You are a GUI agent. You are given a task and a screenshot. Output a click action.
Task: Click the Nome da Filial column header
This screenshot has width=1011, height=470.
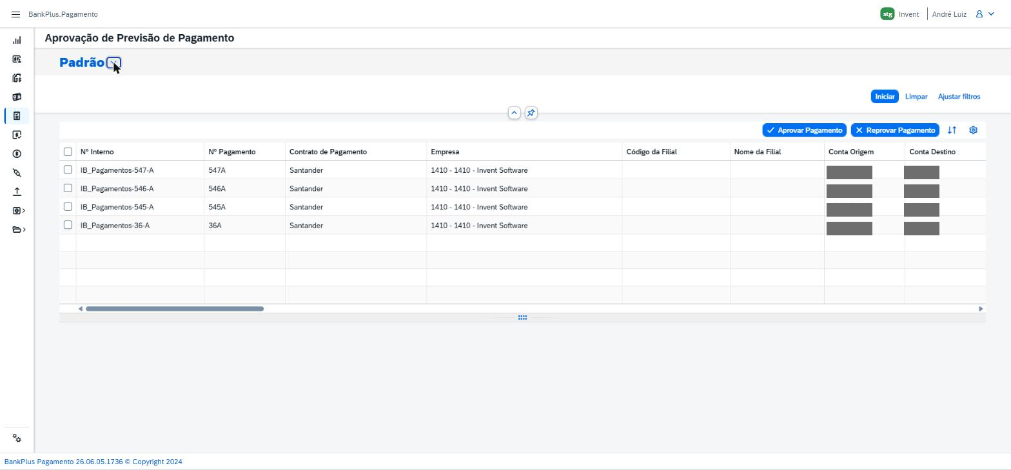click(777, 152)
